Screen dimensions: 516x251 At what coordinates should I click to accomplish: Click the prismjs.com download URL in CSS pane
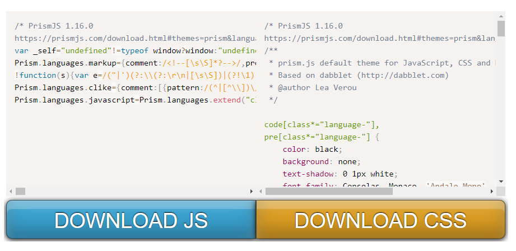coord(380,39)
